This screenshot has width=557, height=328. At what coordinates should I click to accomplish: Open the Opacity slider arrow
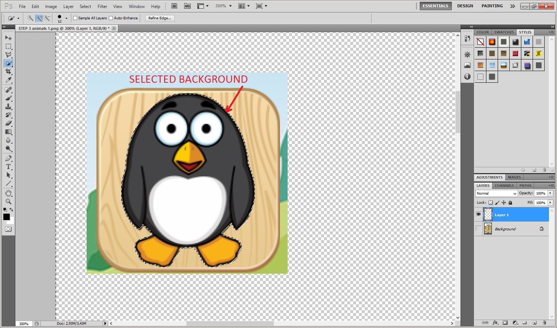(x=550, y=194)
